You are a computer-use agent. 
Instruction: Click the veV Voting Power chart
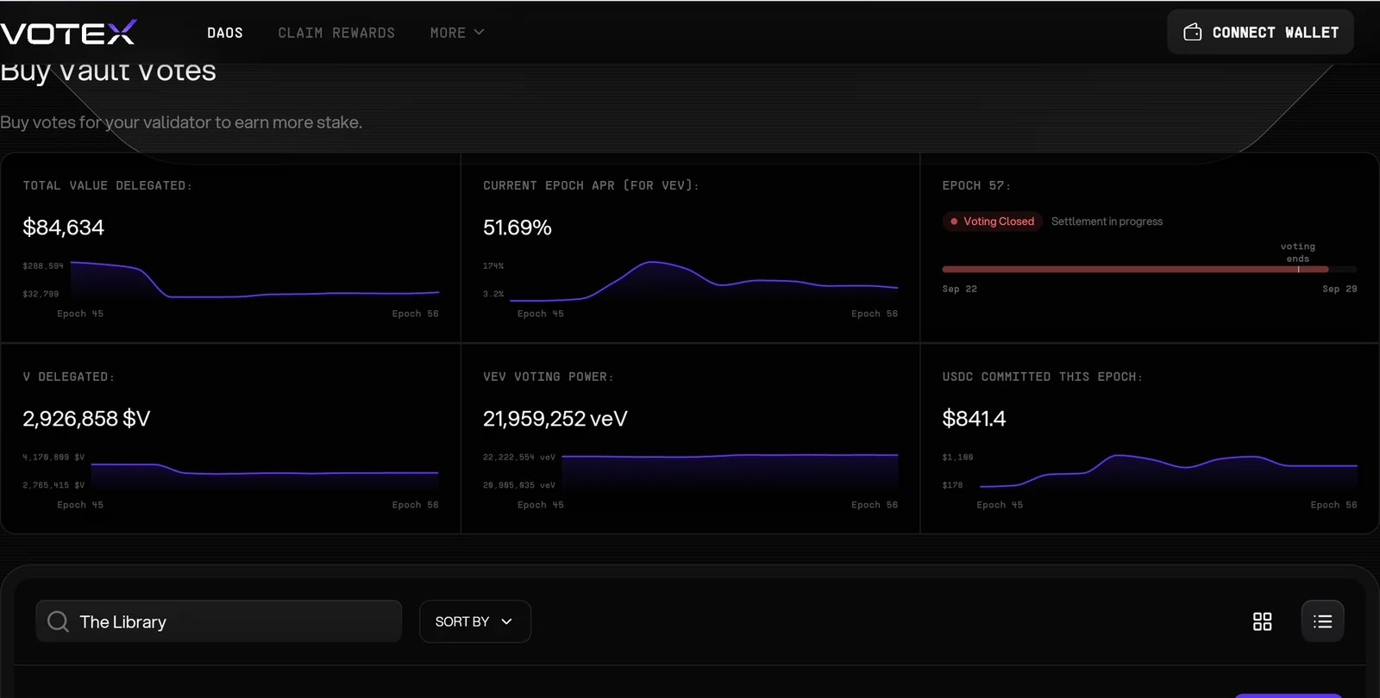coord(730,471)
